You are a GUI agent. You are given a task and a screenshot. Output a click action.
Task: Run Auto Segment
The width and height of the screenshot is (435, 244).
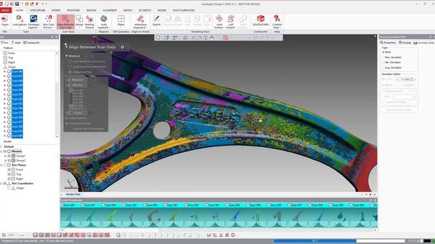[x=104, y=22]
